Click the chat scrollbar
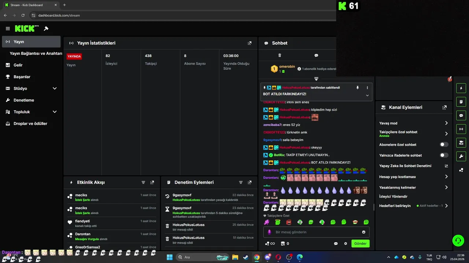469x263 pixels. (373, 207)
